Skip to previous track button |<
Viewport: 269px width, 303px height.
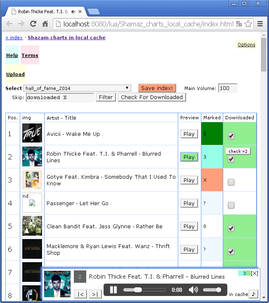click(80, 294)
